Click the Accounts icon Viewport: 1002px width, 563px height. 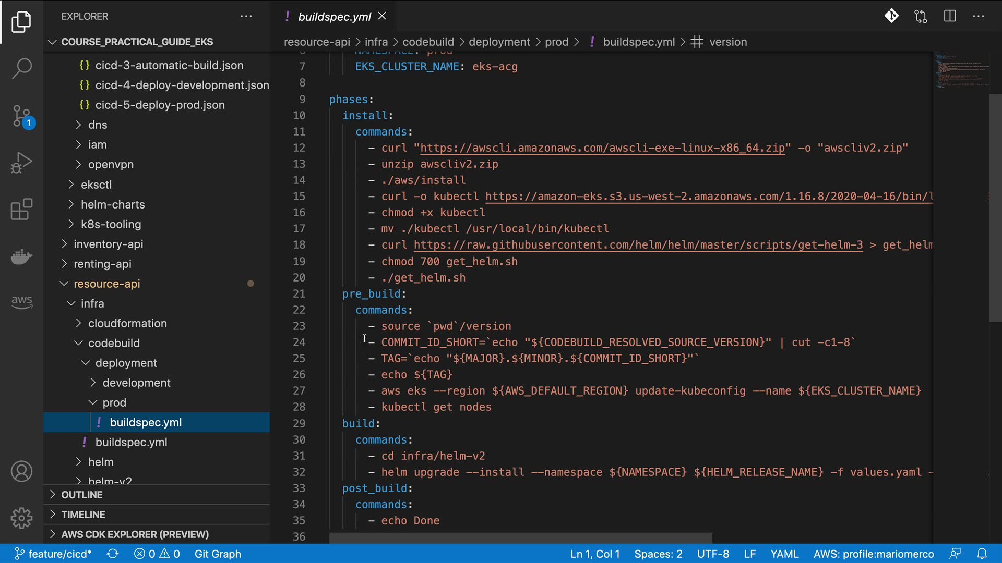[x=21, y=472]
